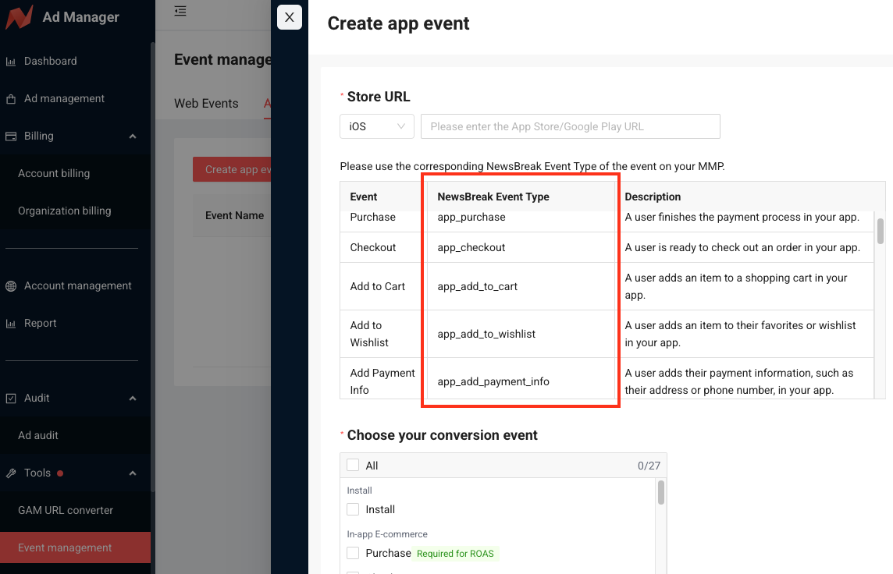Image resolution: width=893 pixels, height=574 pixels.
Task: Switch to the Web Events tab
Action: tap(206, 103)
